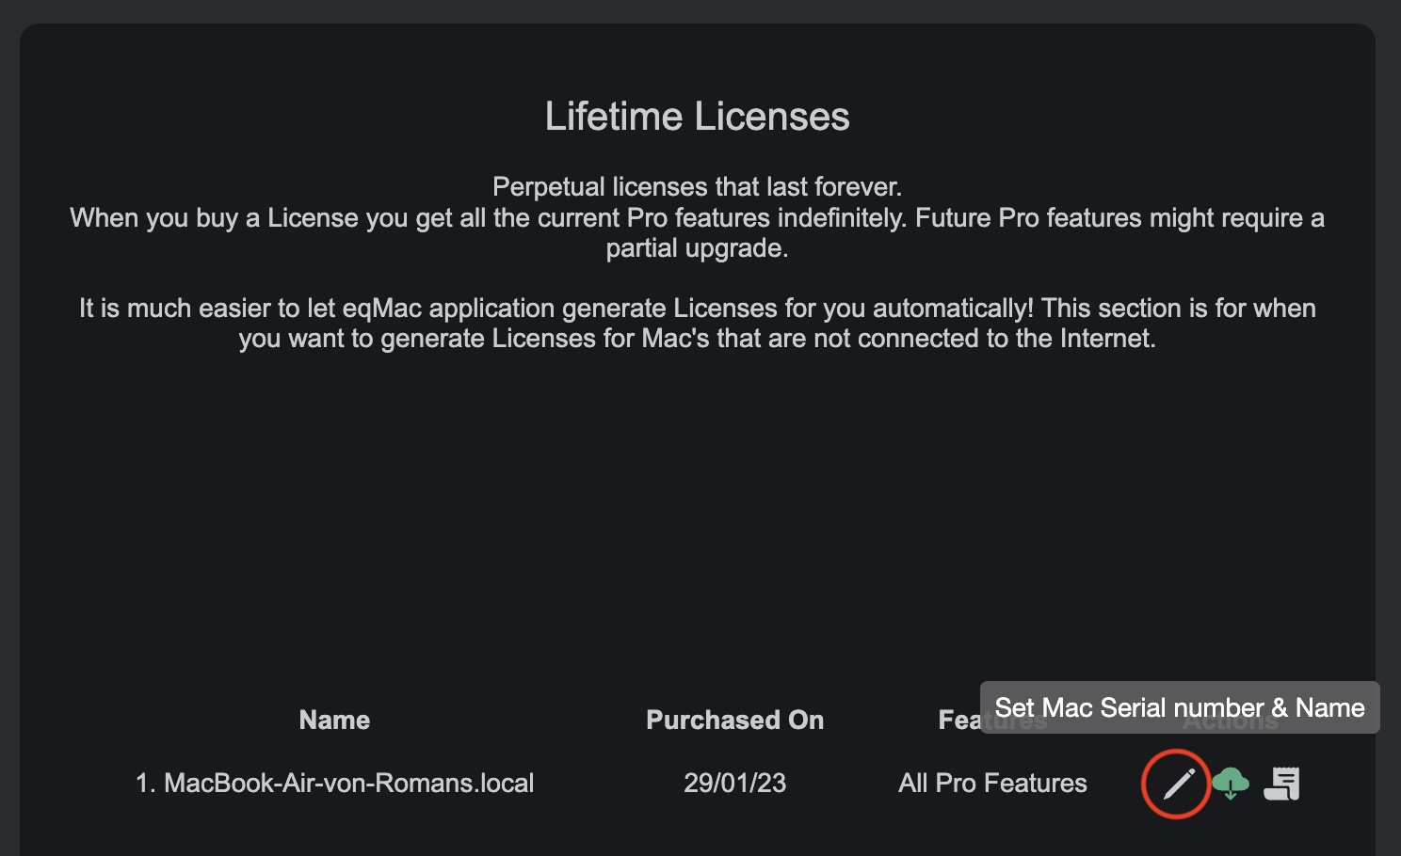Image resolution: width=1401 pixels, height=856 pixels.
Task: Click the perpetual licenses description text
Action: pyautogui.click(x=697, y=216)
